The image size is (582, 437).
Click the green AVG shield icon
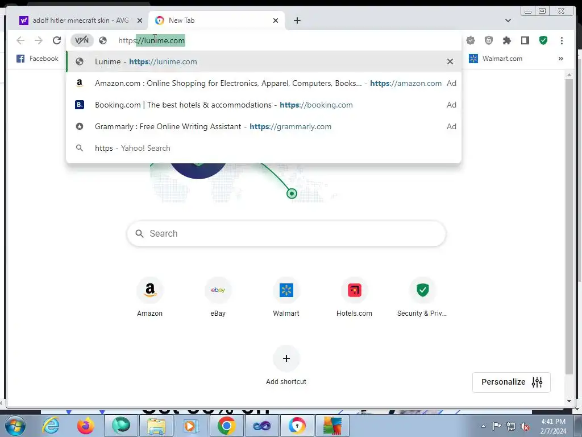tap(543, 40)
